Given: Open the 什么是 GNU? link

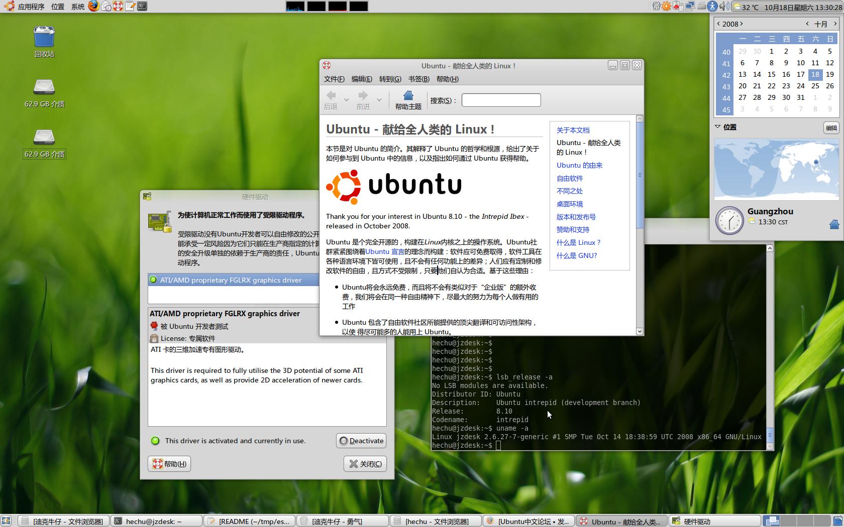Looking at the screenshot, I should [x=577, y=255].
